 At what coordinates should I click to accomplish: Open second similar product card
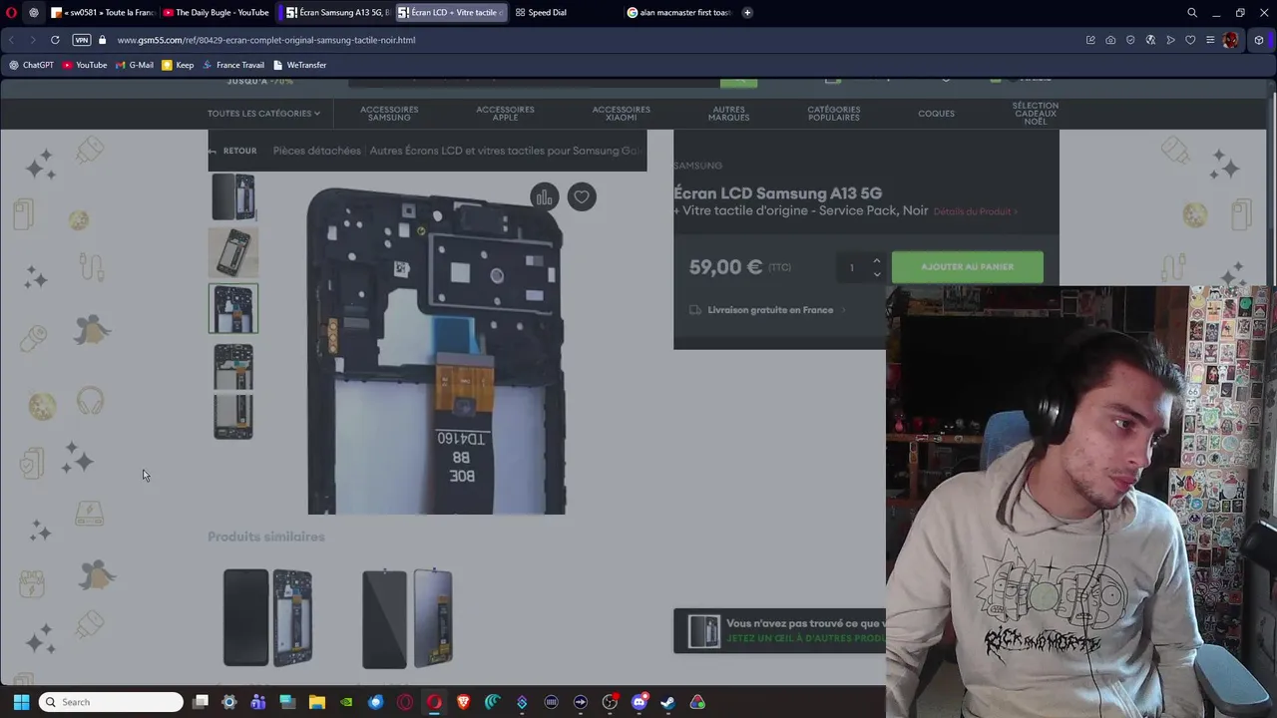(x=407, y=617)
